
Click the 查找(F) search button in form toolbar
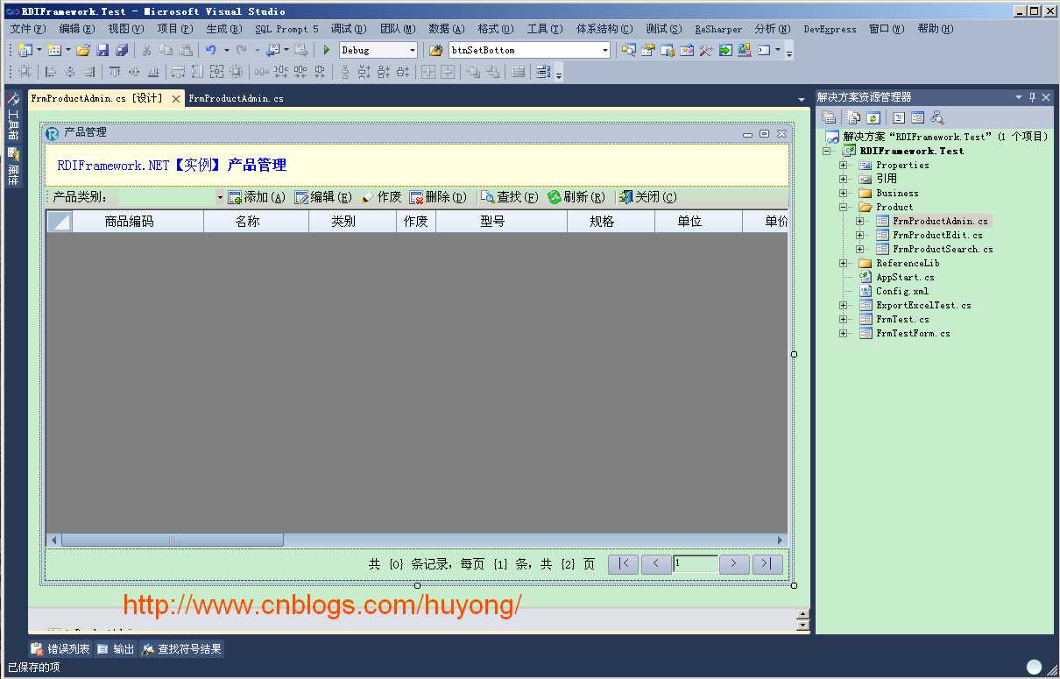[510, 197]
